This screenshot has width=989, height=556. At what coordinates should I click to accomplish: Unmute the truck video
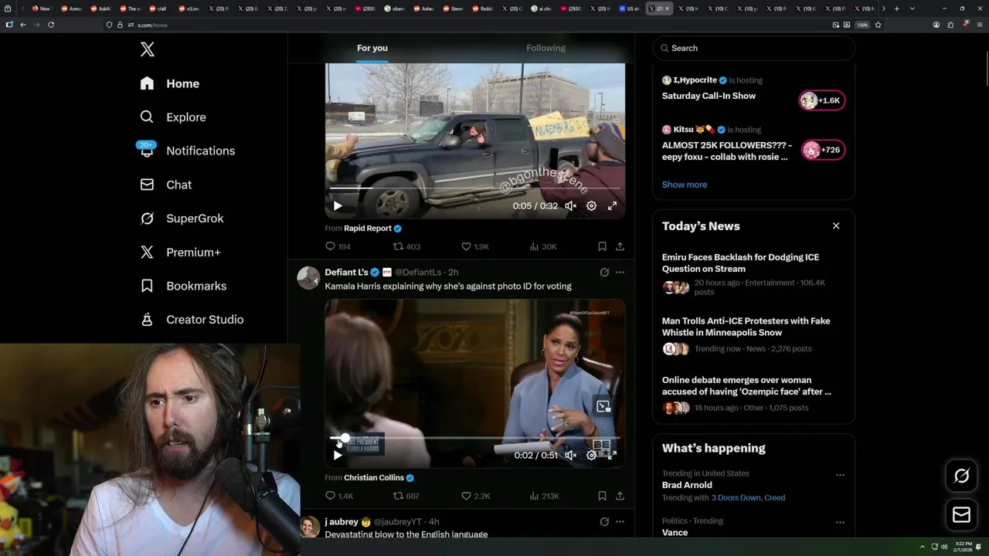(x=570, y=206)
